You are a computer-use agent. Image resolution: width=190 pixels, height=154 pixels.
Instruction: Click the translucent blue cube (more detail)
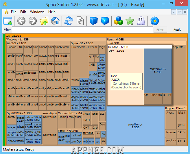[x=105, y=21]
